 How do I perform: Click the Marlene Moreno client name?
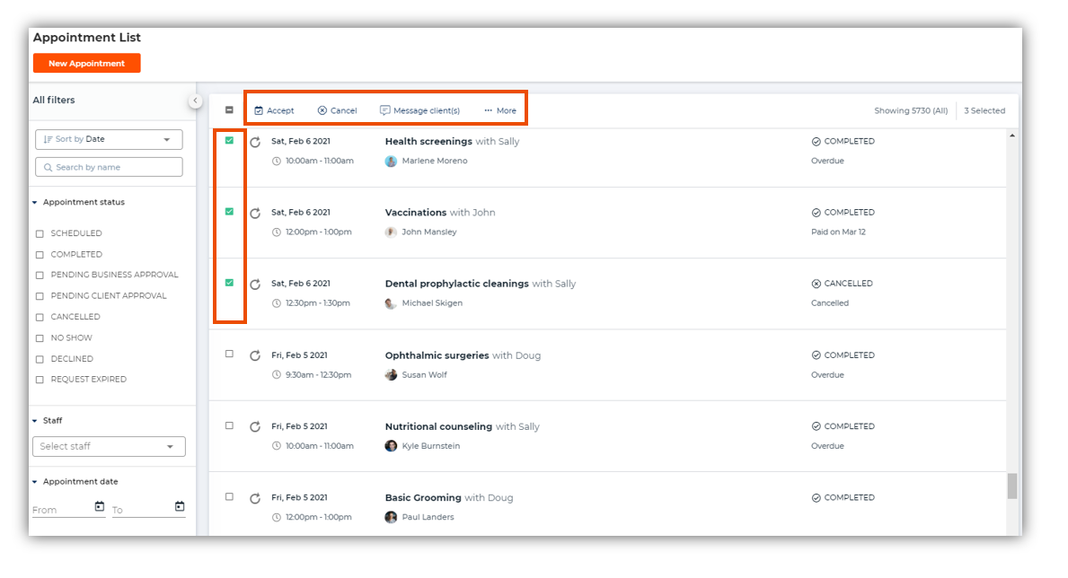435,162
